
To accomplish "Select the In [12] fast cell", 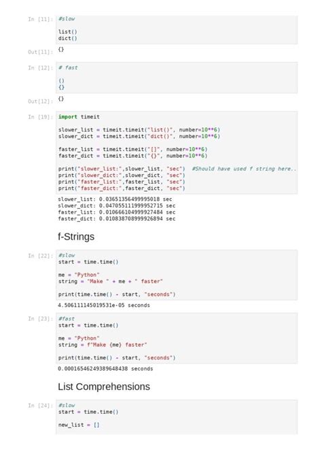I will (177, 78).
